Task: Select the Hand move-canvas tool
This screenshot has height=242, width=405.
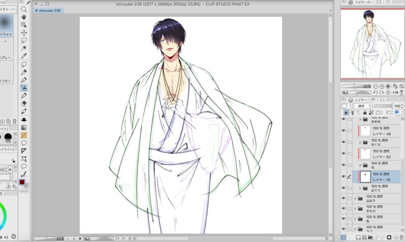Action: pyautogui.click(x=24, y=17)
